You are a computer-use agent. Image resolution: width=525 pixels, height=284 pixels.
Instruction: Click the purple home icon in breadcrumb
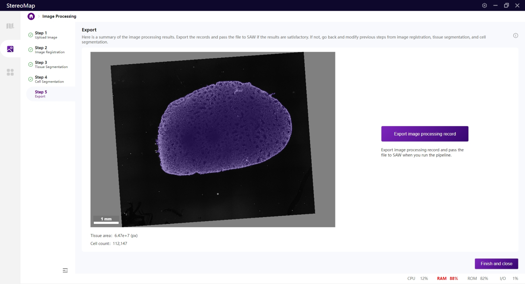point(31,16)
